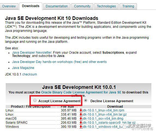Open the Documentation tab

click(57, 6)
